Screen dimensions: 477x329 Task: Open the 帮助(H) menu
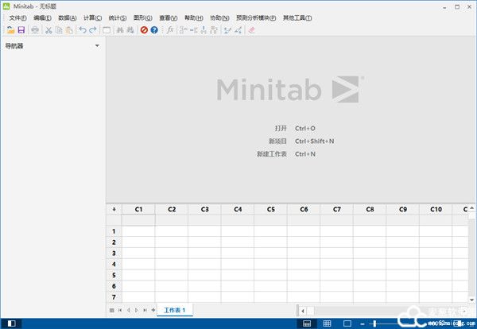194,18
